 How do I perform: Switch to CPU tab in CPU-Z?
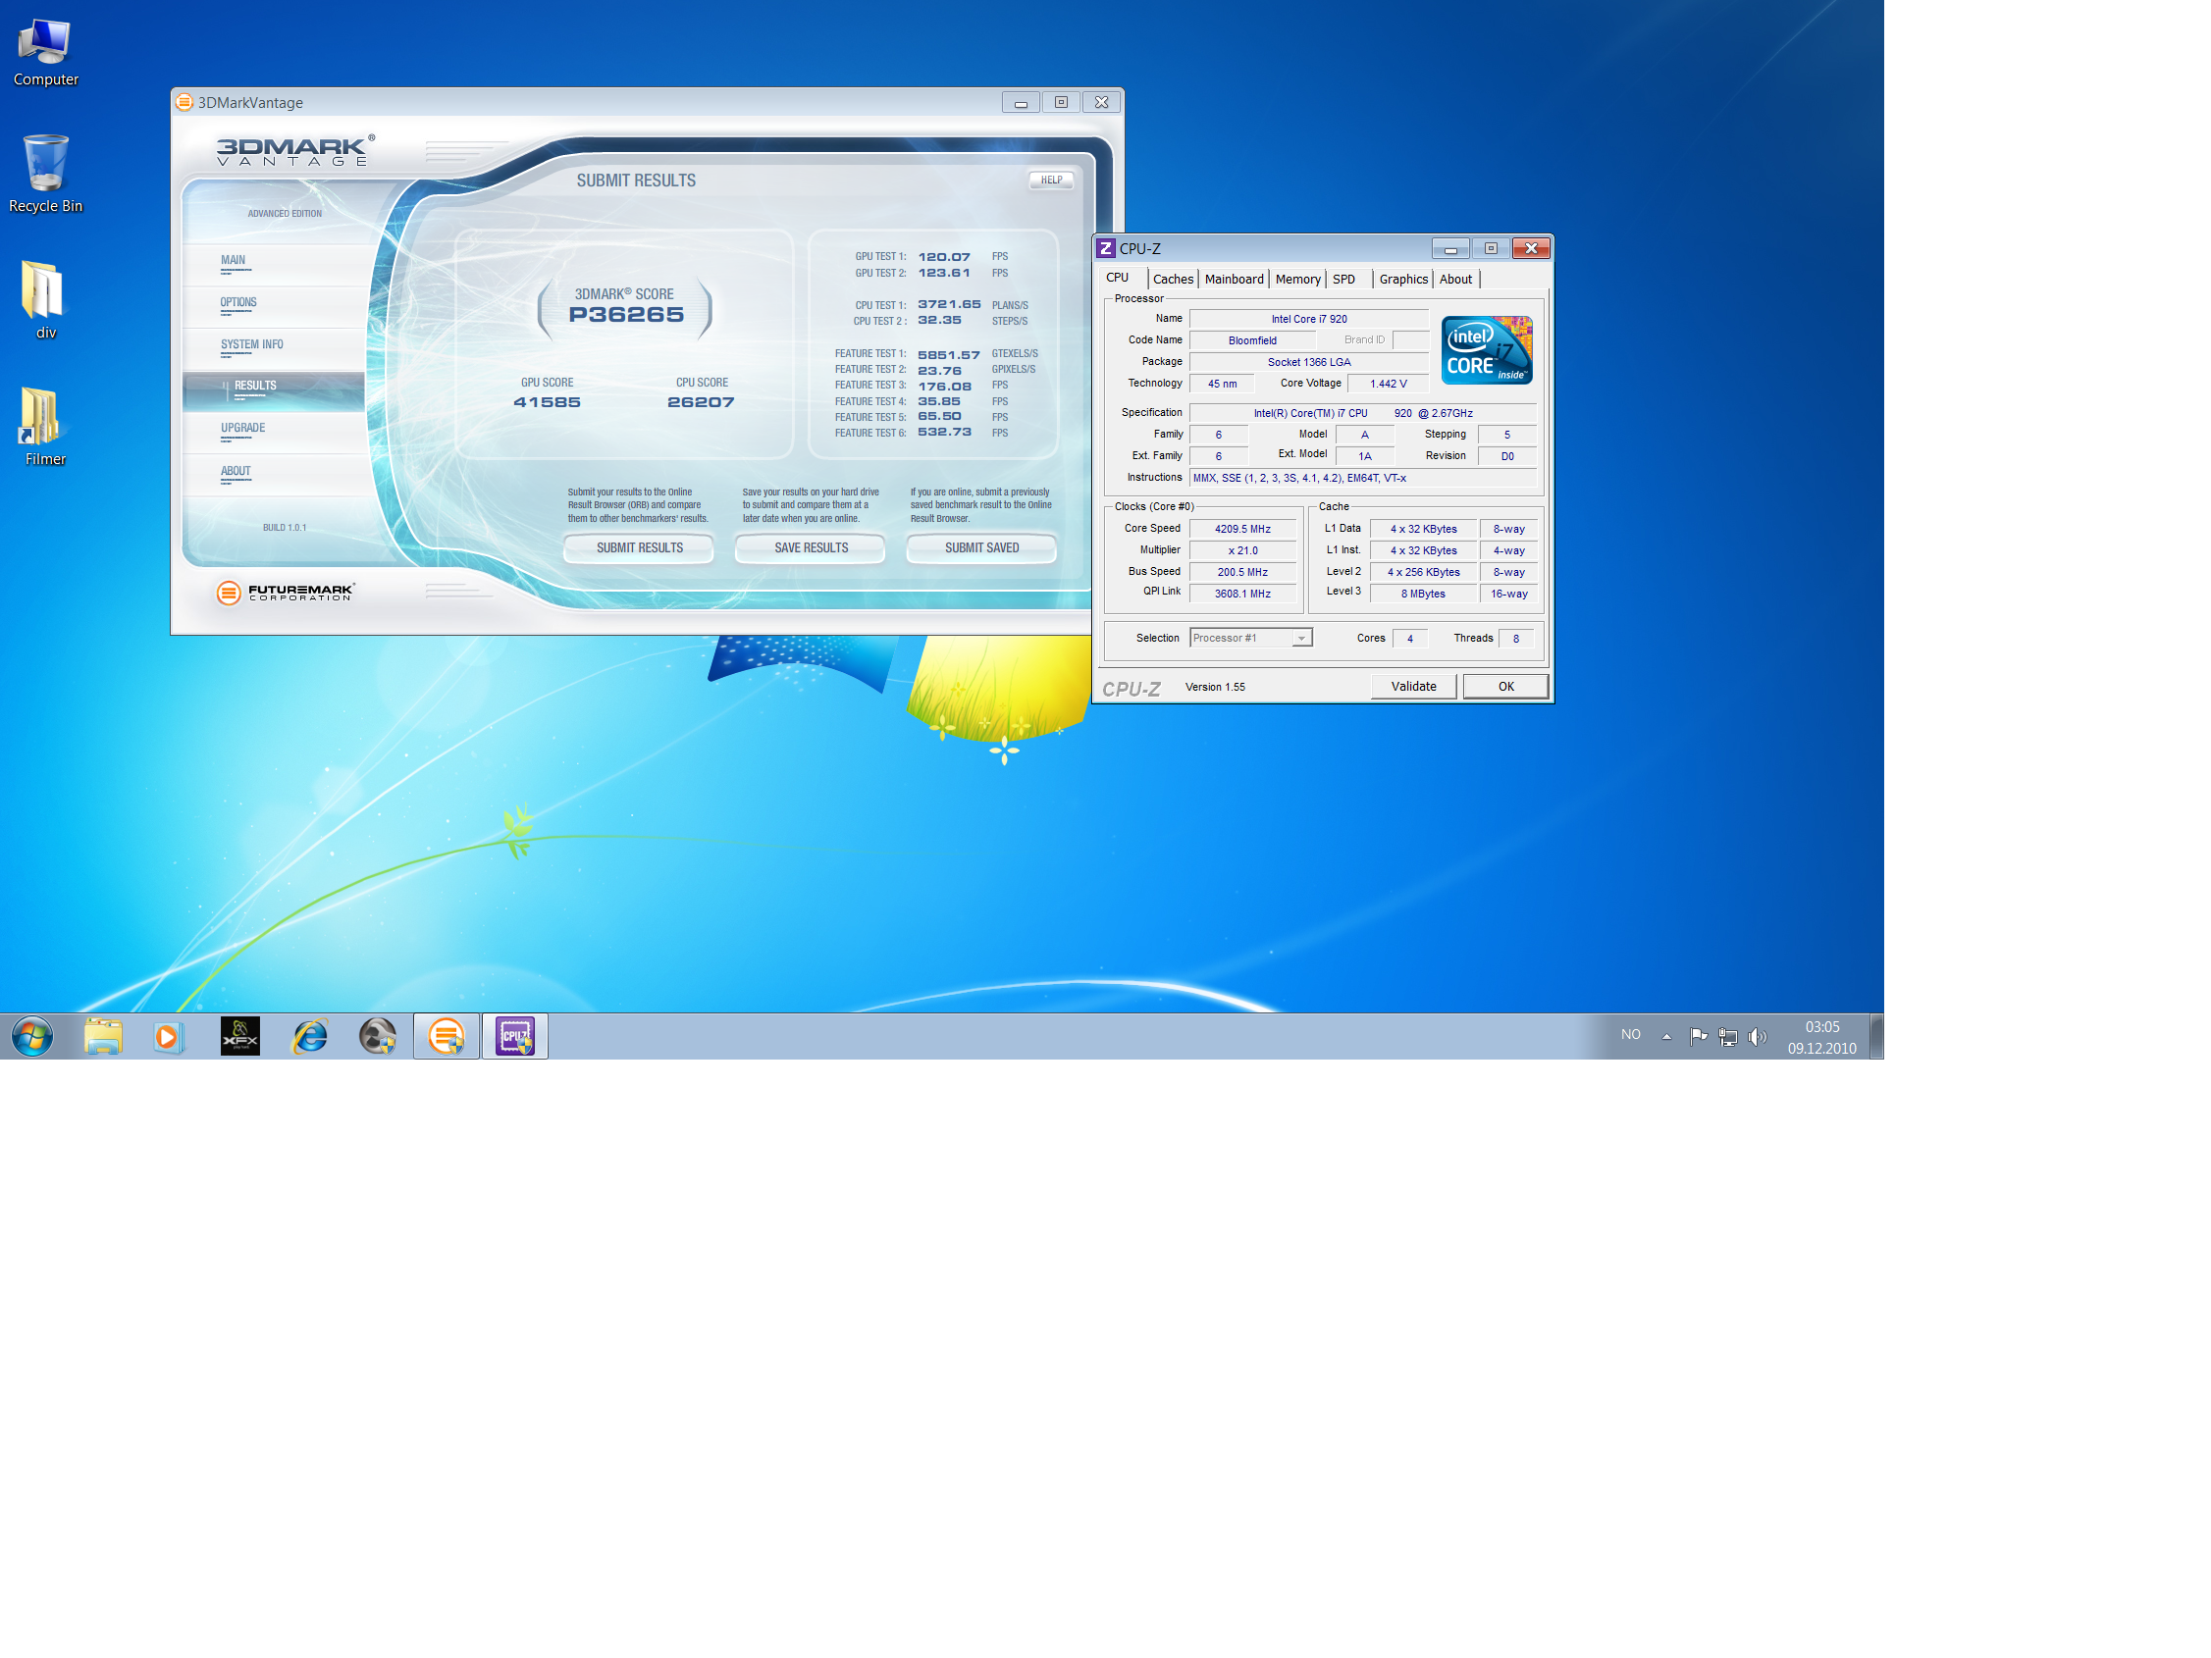coord(1118,278)
